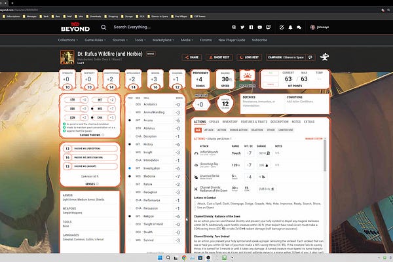Viewport: 393px width, 262px height.
Task: Open the Senses settings gear
Action: 98,184
